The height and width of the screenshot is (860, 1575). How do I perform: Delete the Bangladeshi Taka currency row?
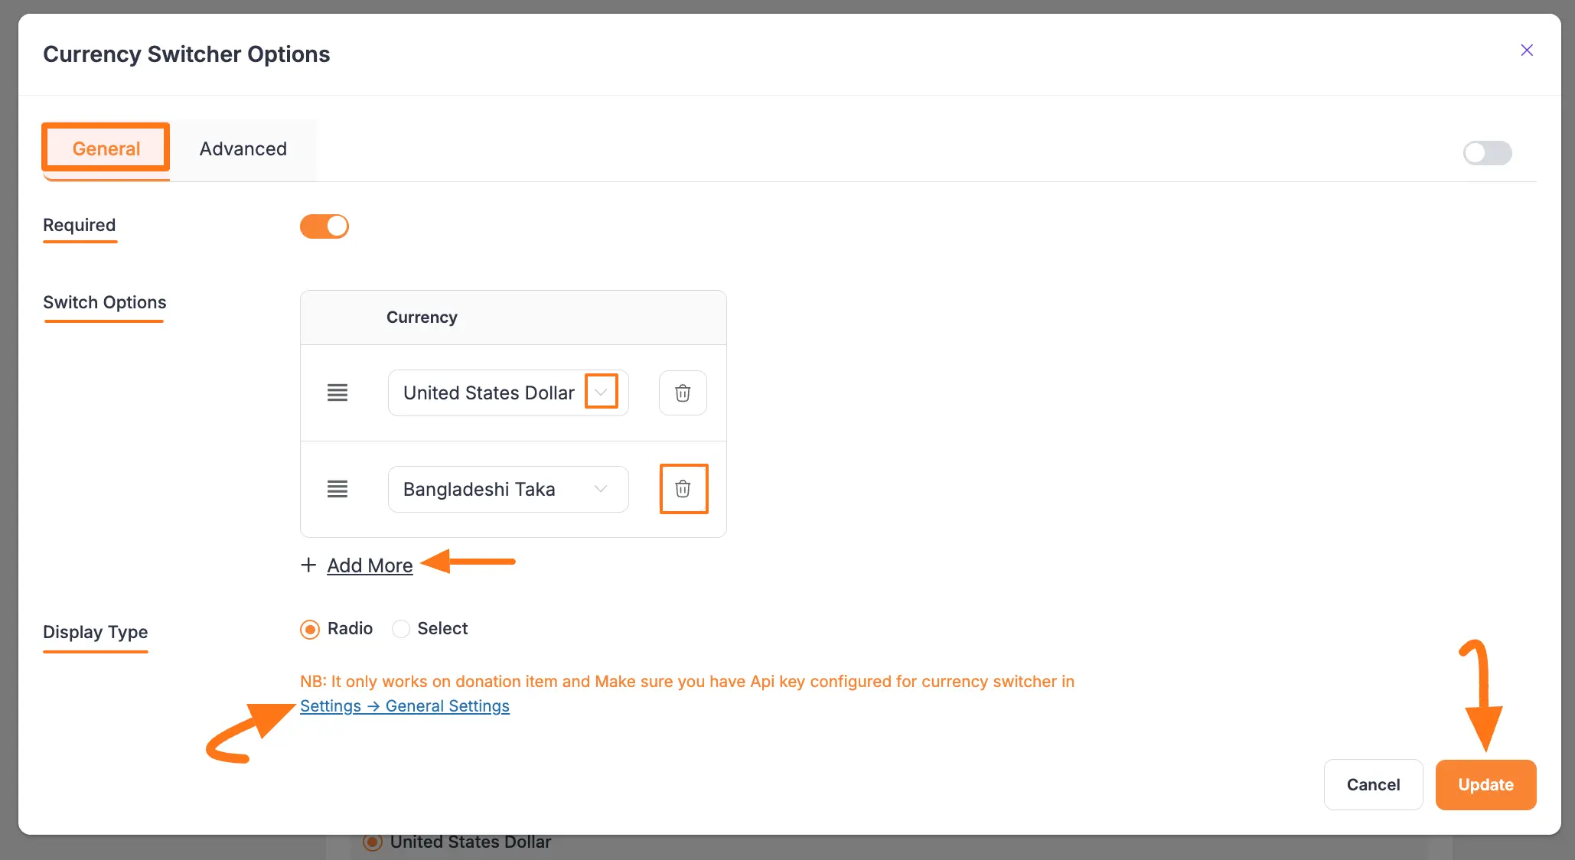pos(683,489)
